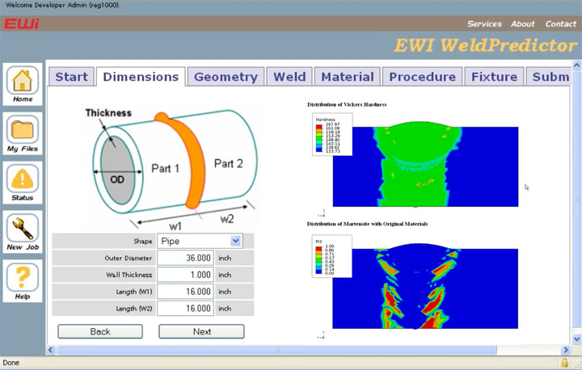The width and height of the screenshot is (582, 370).
Task: Switch to the Start tab
Action: pos(71,77)
